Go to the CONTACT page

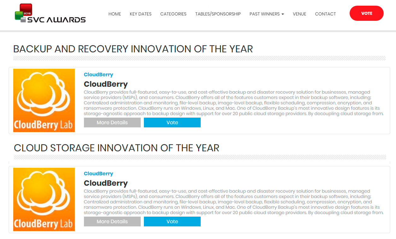pos(325,14)
